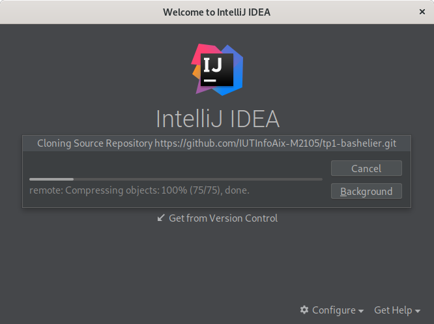Image resolution: width=434 pixels, height=324 pixels.
Task: Click the Cloning Source Repository title text
Action: pyautogui.click(x=217, y=143)
